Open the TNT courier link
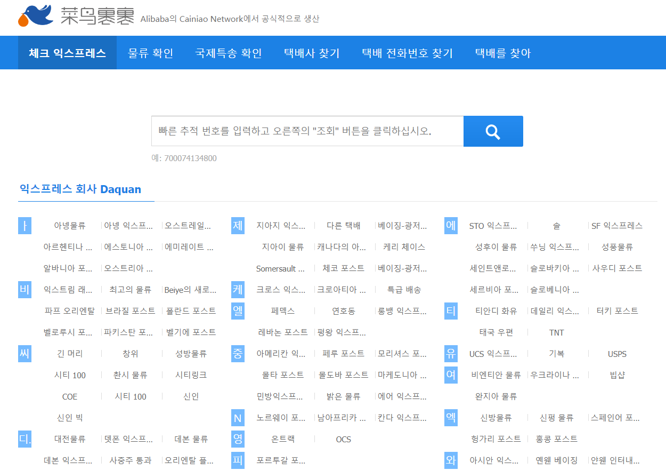The height and width of the screenshot is (470, 666). point(556,332)
